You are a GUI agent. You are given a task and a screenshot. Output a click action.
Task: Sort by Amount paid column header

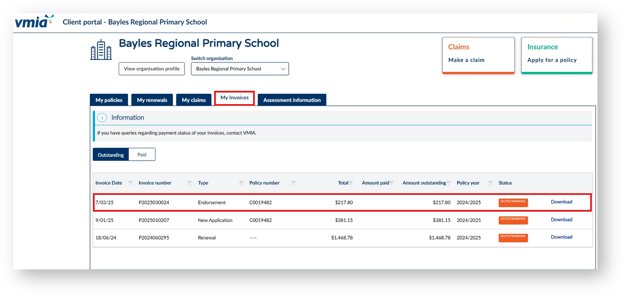(x=376, y=183)
